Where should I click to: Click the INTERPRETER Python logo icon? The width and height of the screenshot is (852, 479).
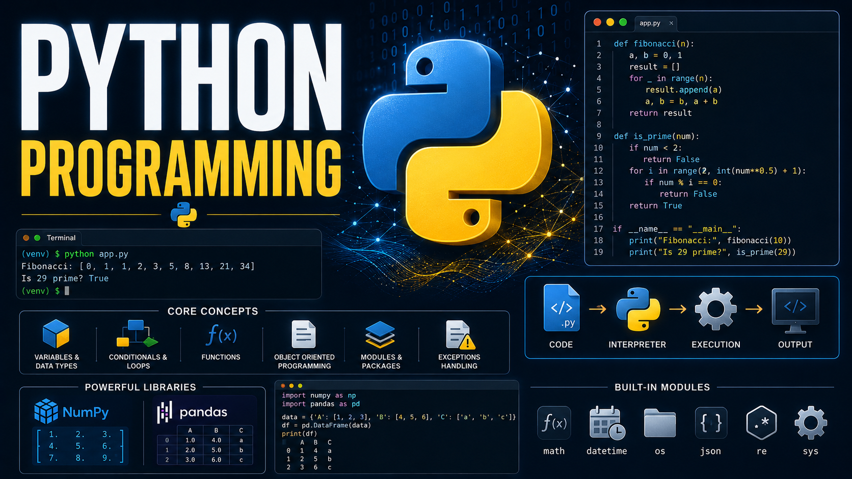click(x=638, y=309)
